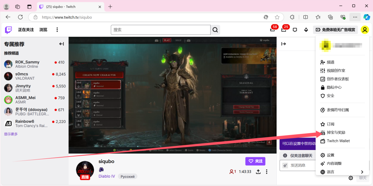Click the siqubo channel avatar with 直播 badge
Screen dimensions: 373x186
(85, 170)
